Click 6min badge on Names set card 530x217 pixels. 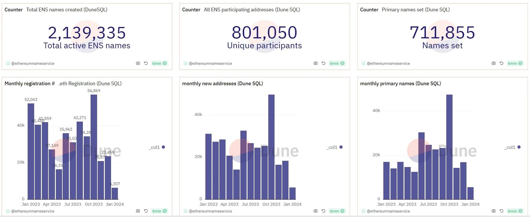click(515, 63)
